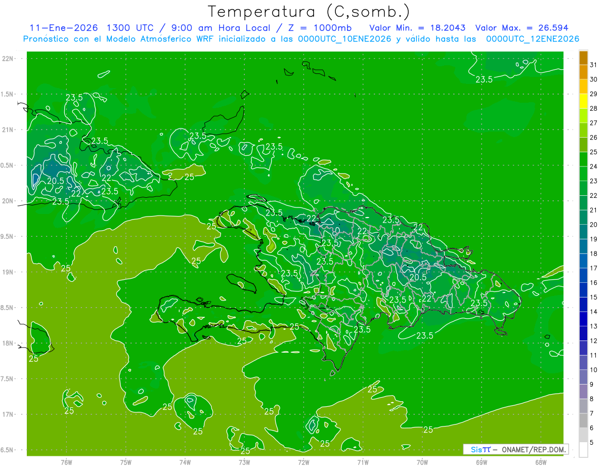Click the '0000UTC_12ENE2026' validity time
This screenshot has height=469, width=607.
pos(532,39)
